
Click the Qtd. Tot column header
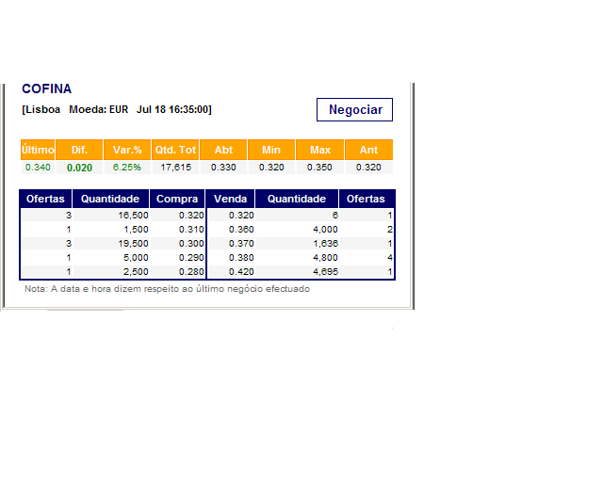tap(175, 150)
